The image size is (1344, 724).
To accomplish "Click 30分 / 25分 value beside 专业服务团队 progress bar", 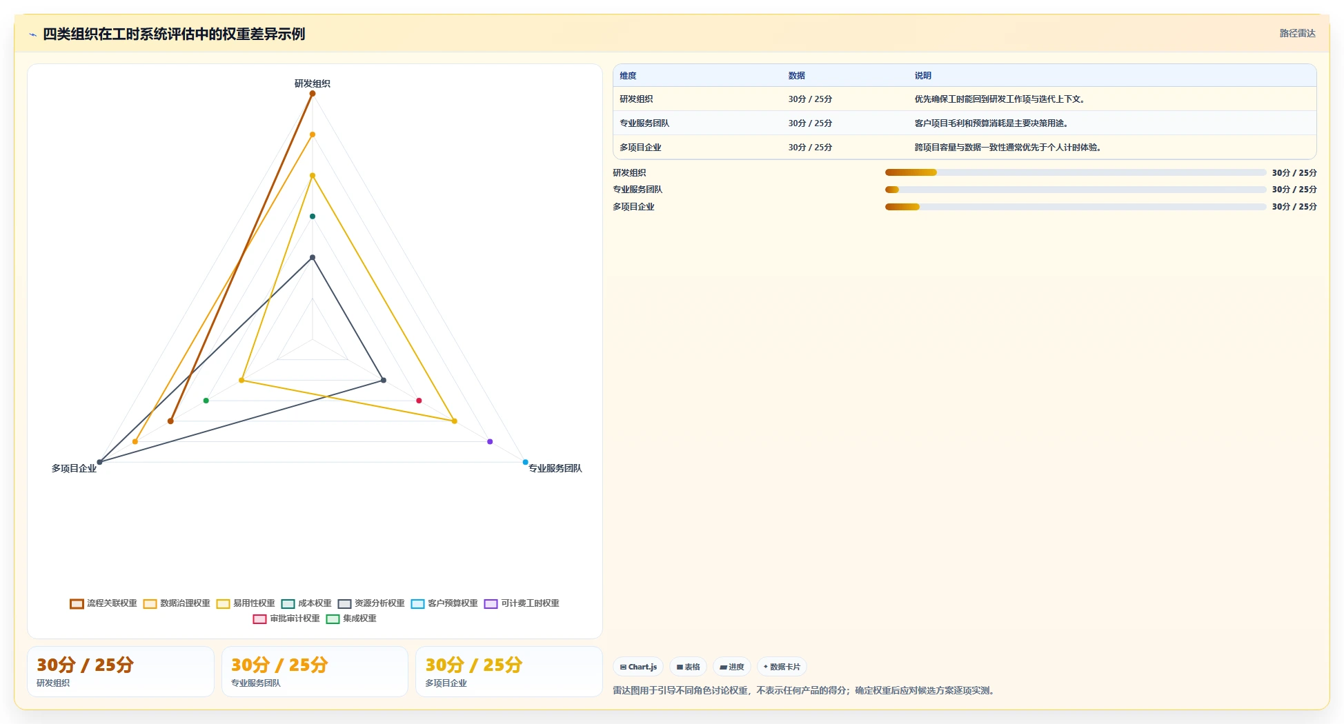I will 1294,190.
